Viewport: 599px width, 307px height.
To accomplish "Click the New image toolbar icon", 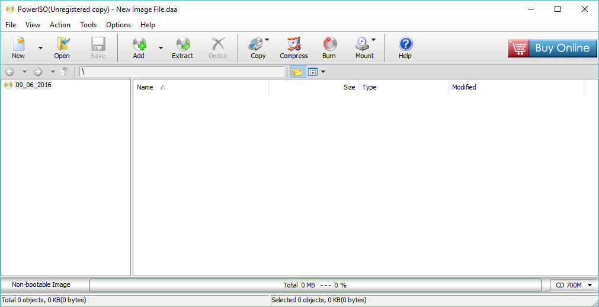I will (x=18, y=44).
